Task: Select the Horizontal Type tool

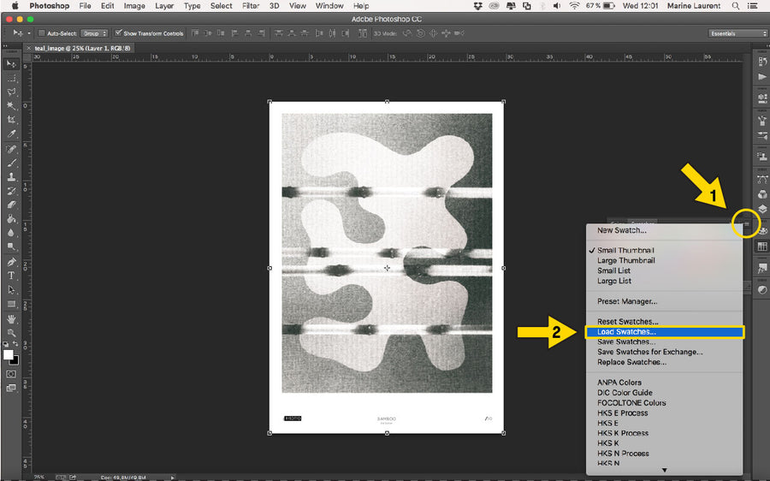Action: pos(11,276)
